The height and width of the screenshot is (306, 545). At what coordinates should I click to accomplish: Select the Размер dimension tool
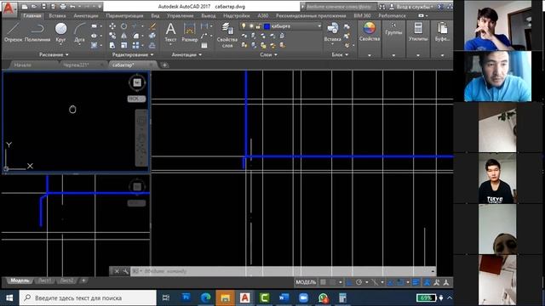coord(189,32)
